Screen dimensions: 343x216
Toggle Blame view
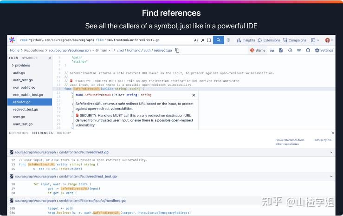(258, 50)
